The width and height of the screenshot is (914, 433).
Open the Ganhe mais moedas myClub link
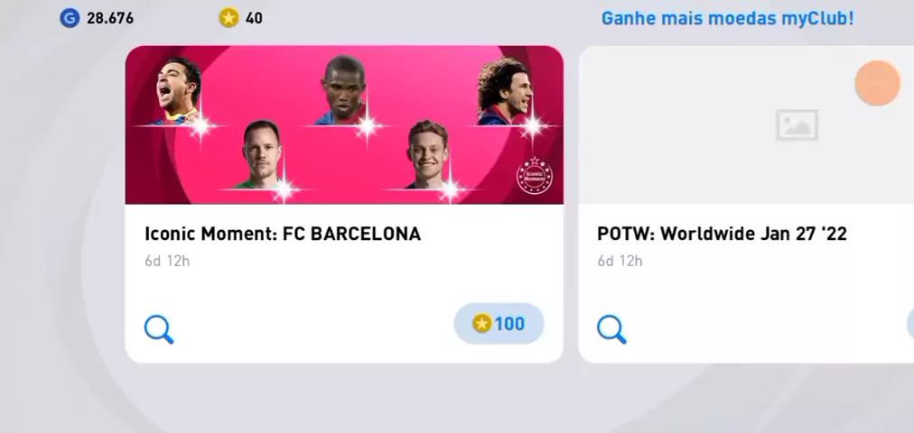727,18
